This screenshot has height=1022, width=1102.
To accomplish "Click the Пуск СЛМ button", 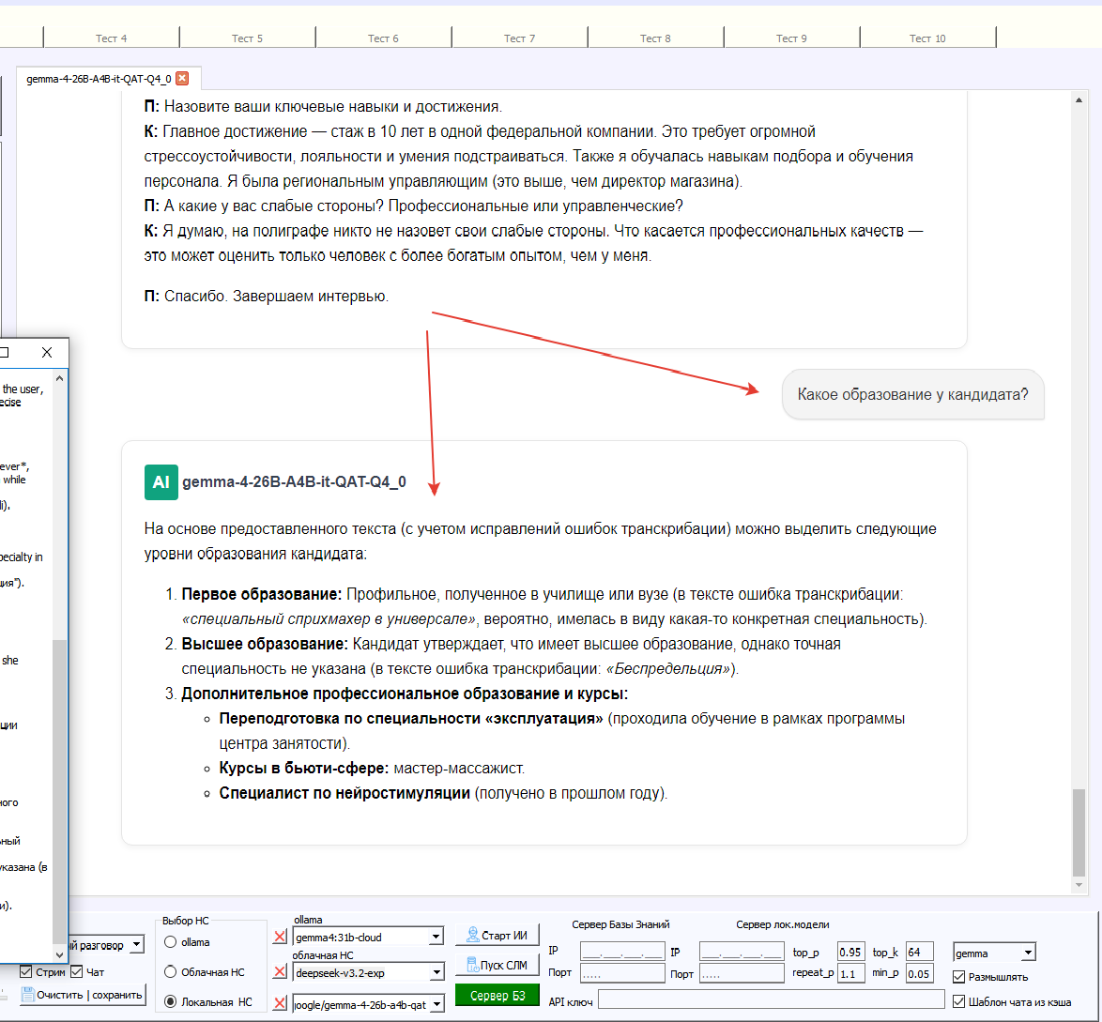I will point(497,965).
